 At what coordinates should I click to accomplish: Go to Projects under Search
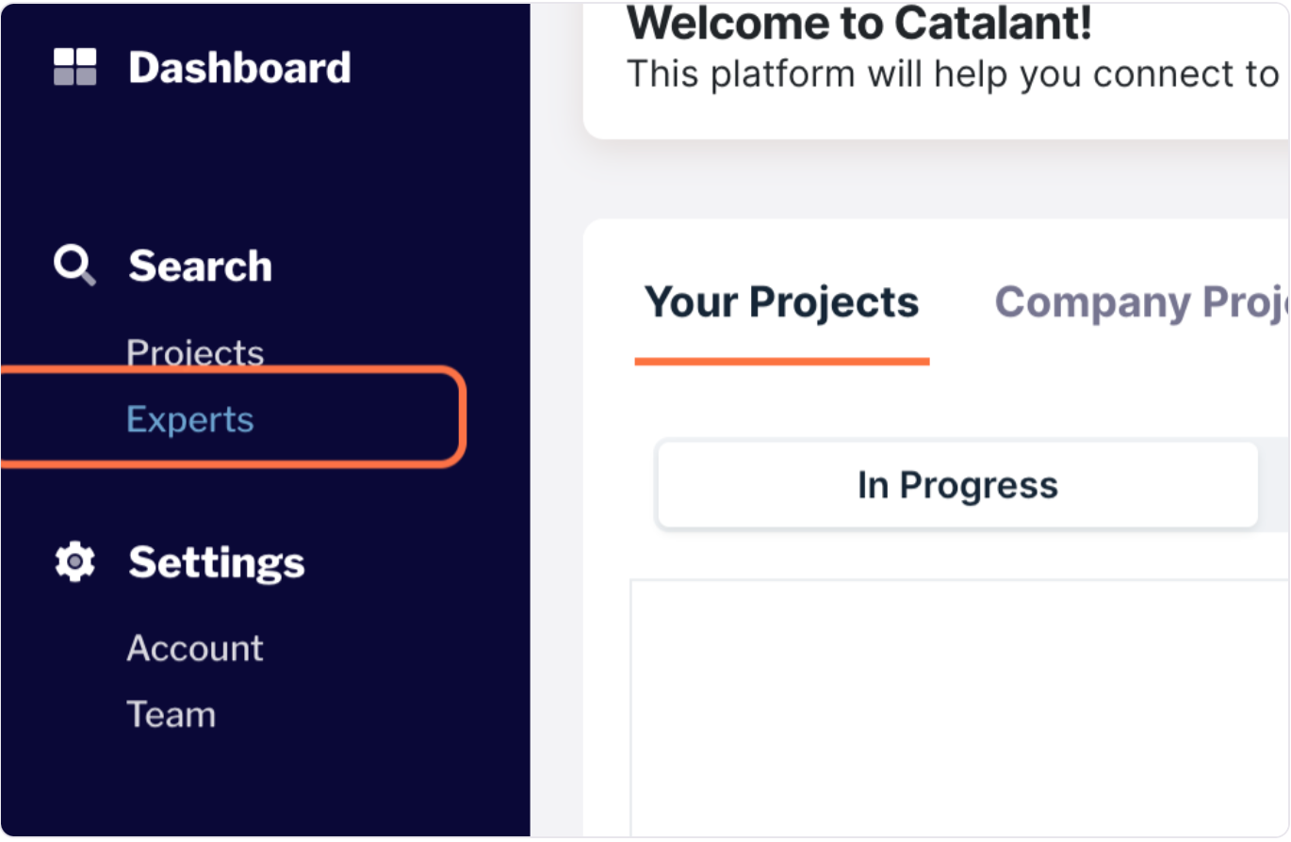coord(195,352)
